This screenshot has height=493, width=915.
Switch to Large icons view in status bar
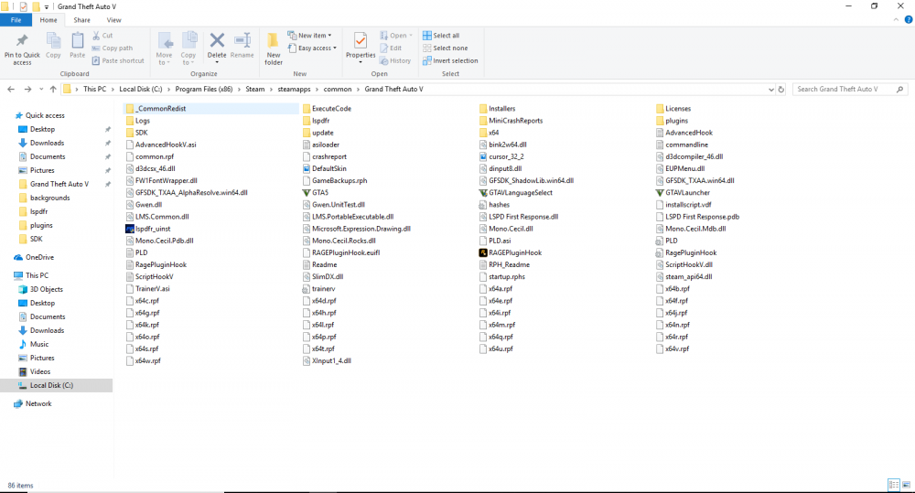coord(906,485)
